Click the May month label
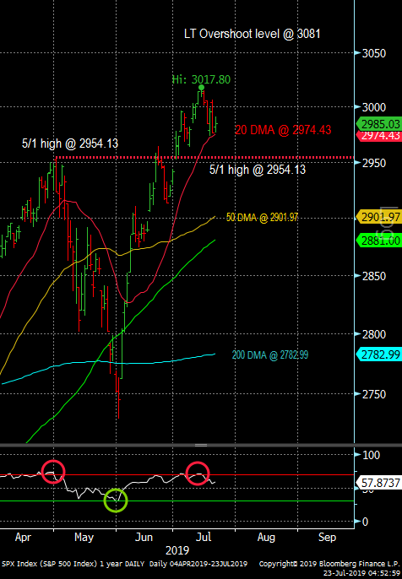Viewport: 402px width, 579px height. [84, 538]
